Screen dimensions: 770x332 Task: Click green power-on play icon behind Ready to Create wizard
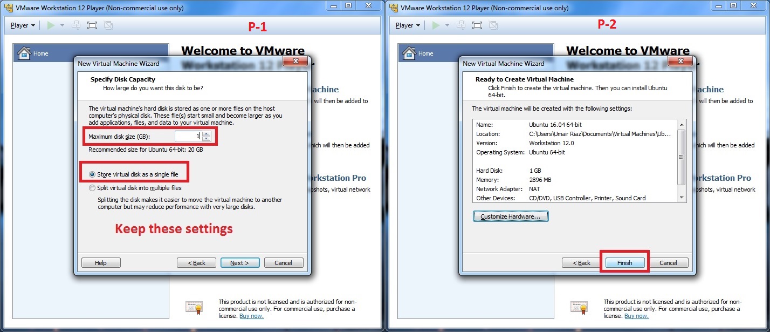click(x=436, y=25)
